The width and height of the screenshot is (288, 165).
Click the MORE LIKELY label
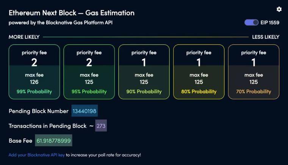[x=24, y=37]
